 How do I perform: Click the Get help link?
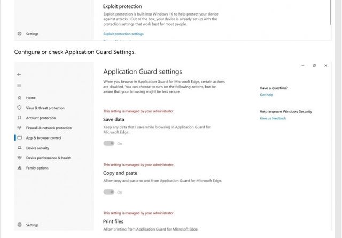pos(266,95)
